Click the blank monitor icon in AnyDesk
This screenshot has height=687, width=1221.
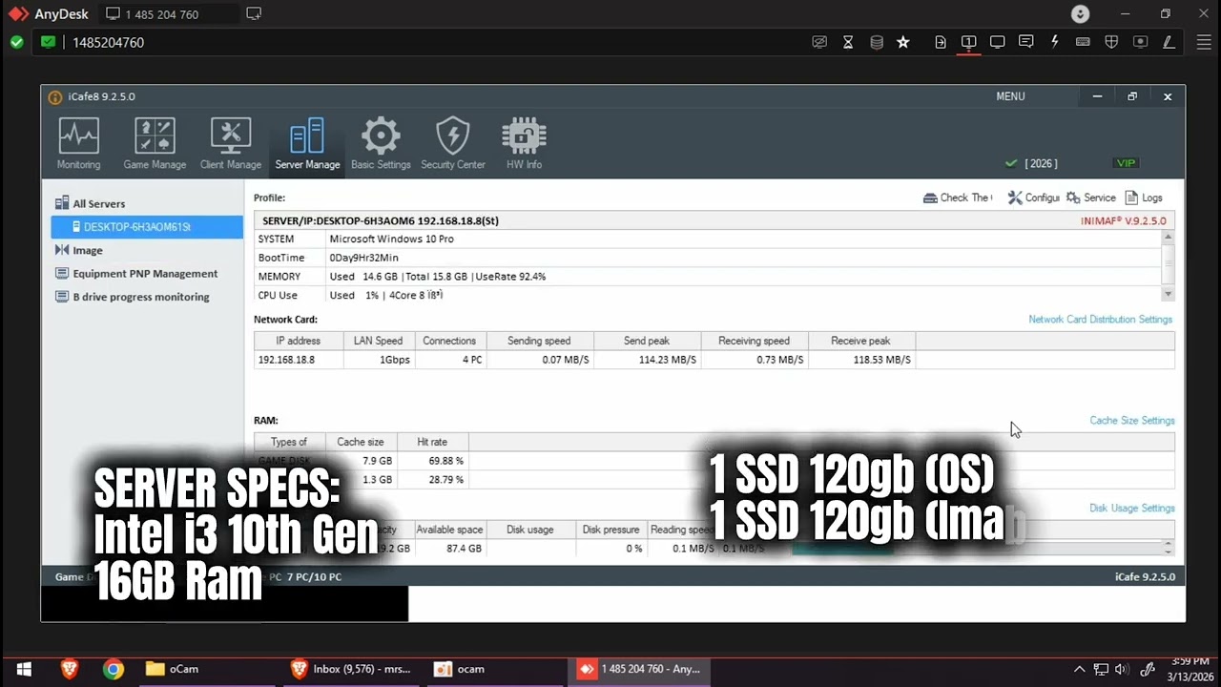(x=997, y=42)
